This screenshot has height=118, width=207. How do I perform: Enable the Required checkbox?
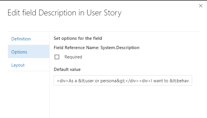tap(57, 57)
